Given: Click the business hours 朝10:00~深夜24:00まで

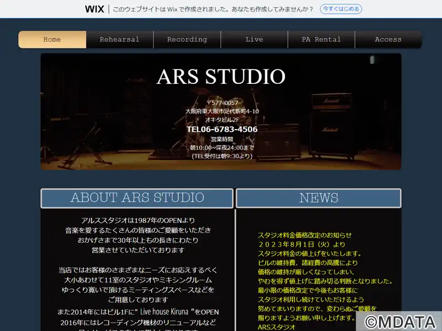Looking at the screenshot, I should click(x=222, y=147).
